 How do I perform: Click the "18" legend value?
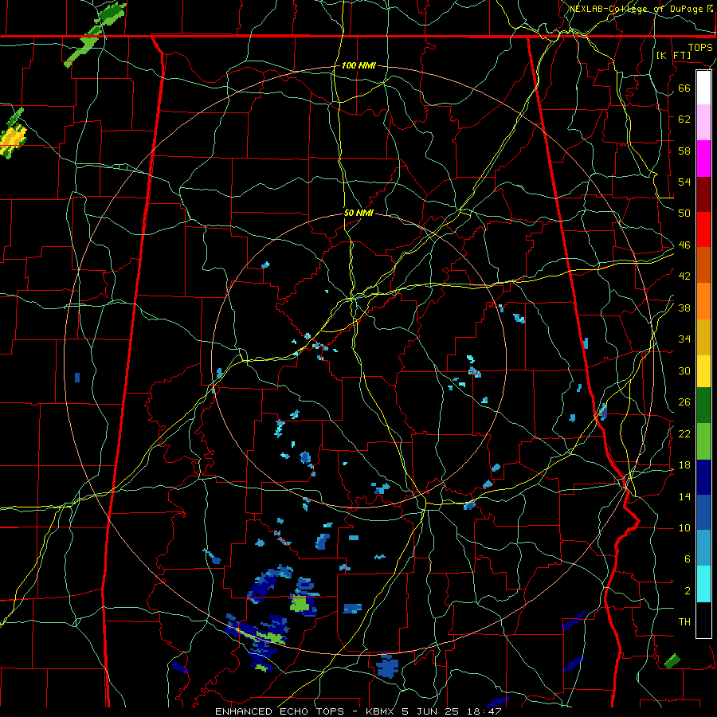click(x=684, y=465)
